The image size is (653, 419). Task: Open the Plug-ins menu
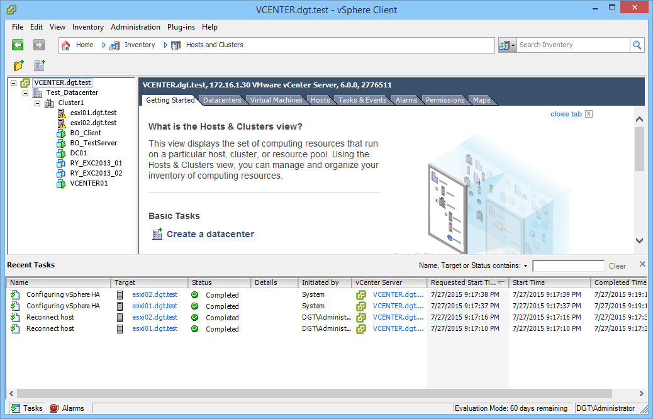181,27
